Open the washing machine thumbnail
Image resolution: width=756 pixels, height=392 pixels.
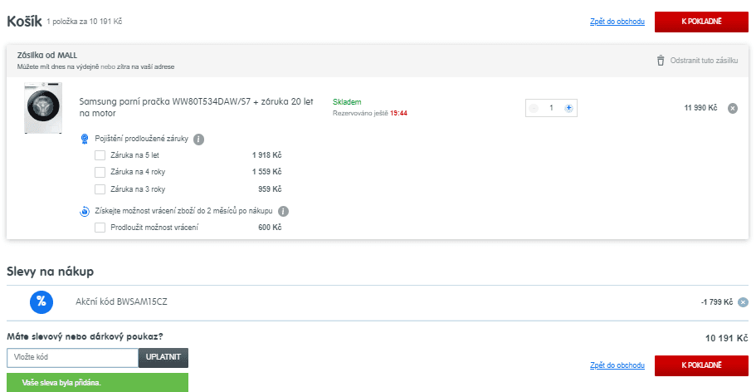pyautogui.click(x=43, y=108)
